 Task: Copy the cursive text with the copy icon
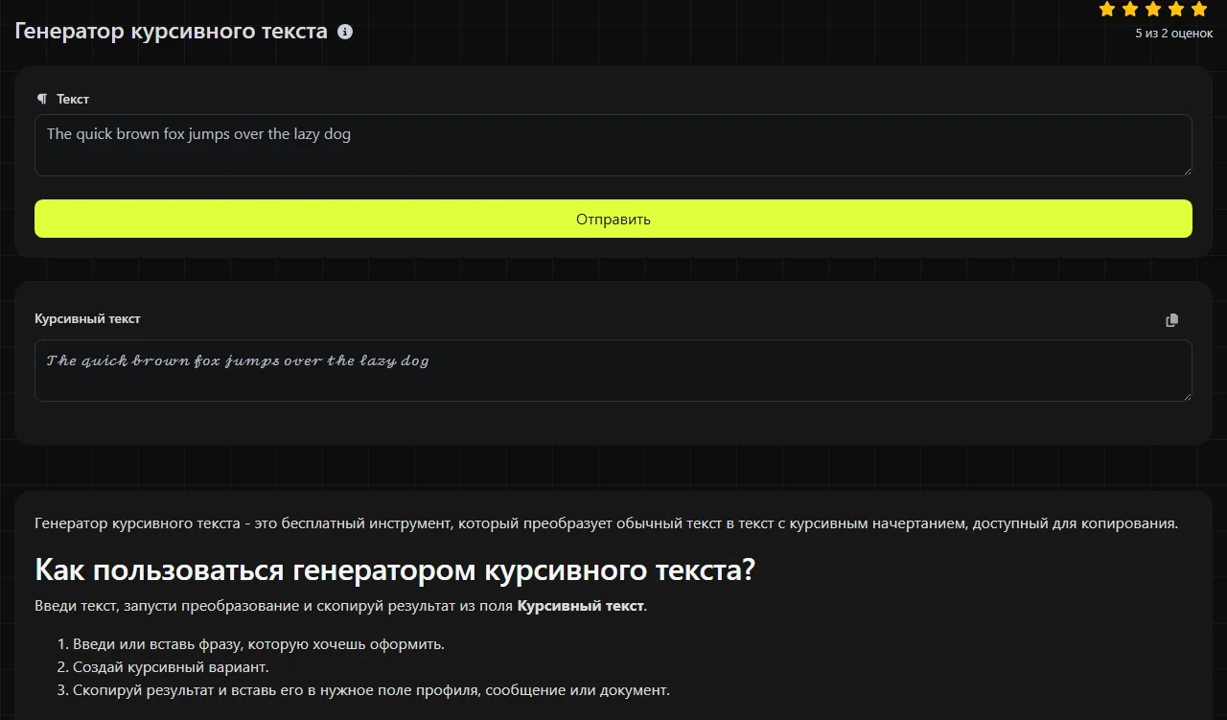(x=1171, y=320)
